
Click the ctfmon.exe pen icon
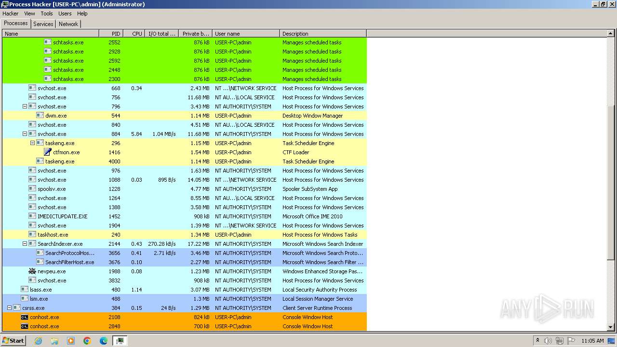(48, 152)
